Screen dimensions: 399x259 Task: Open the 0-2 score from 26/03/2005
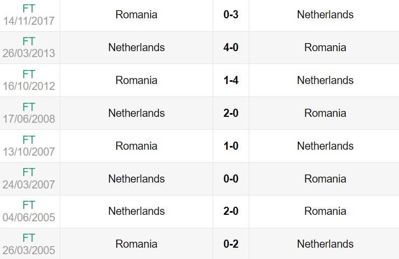coord(231,244)
